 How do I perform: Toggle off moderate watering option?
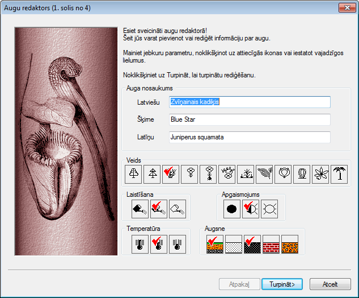coord(159,209)
